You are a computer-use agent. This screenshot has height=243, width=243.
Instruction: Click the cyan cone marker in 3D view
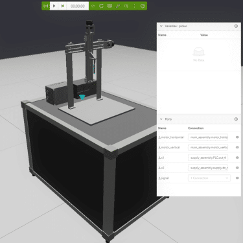pyautogui.click(x=82, y=97)
